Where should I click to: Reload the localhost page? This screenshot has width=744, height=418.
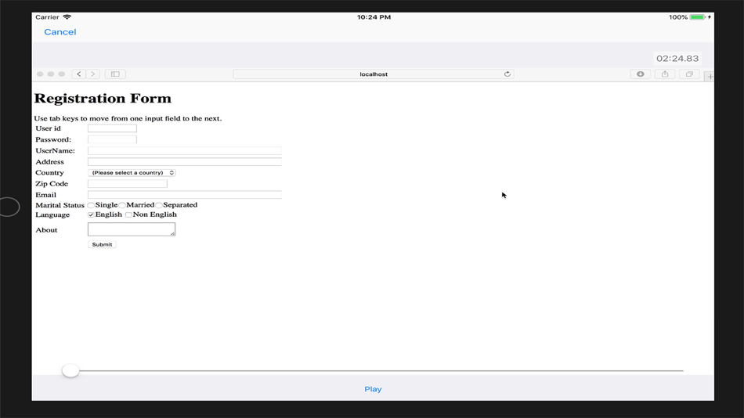[x=507, y=74]
